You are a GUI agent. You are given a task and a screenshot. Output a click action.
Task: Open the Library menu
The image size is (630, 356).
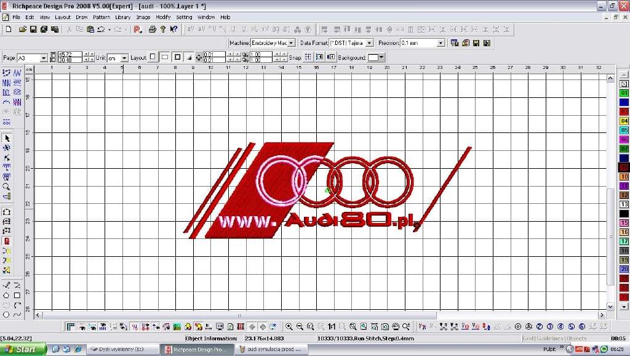122,17
